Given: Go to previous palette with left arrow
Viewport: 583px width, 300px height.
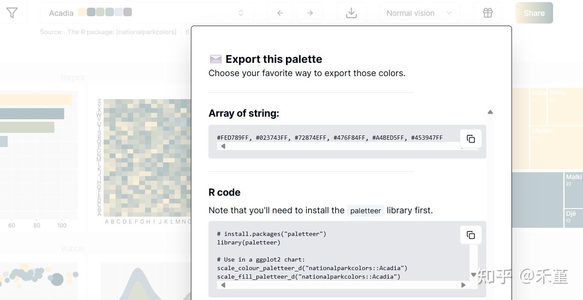Looking at the screenshot, I should [280, 13].
